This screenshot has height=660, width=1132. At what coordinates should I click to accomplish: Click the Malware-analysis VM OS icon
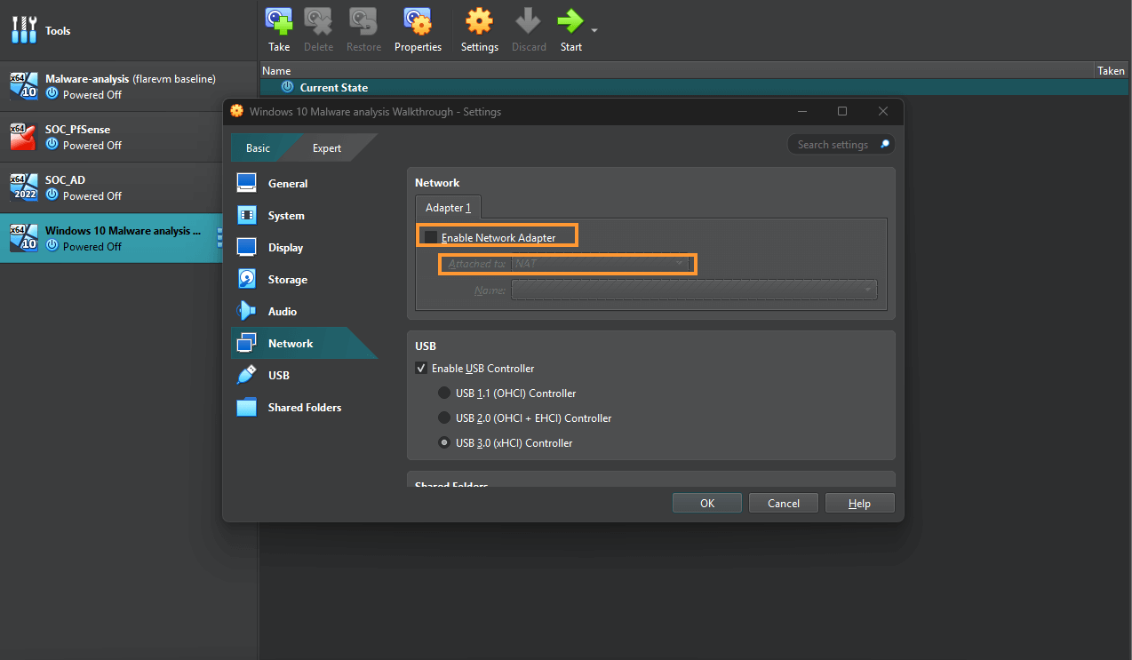point(23,86)
